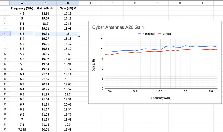Image resolution: width=223 pixels, height=132 pixels.
Task: Select cell containing 17.29
Action: point(68,13)
